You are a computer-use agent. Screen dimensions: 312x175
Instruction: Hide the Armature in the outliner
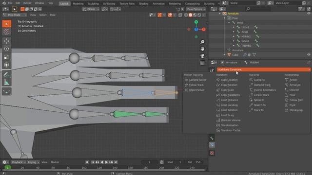(x=309, y=14)
